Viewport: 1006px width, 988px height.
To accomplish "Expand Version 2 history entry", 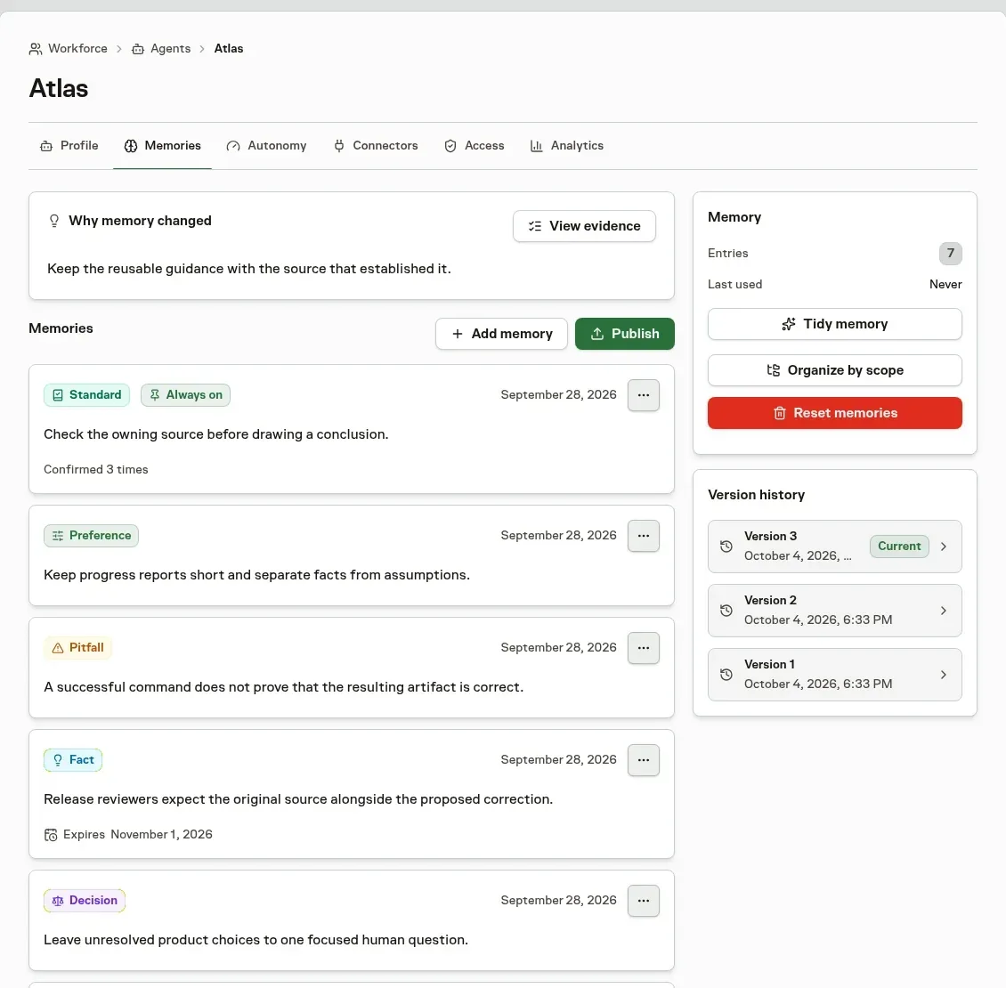I will click(x=835, y=611).
